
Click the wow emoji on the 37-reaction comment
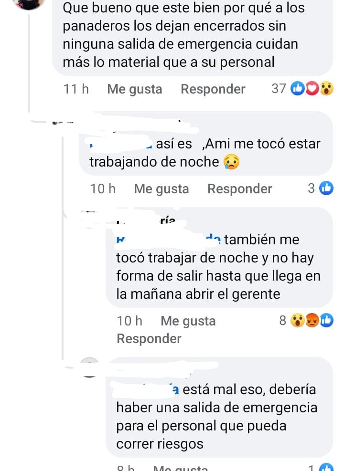(x=326, y=89)
